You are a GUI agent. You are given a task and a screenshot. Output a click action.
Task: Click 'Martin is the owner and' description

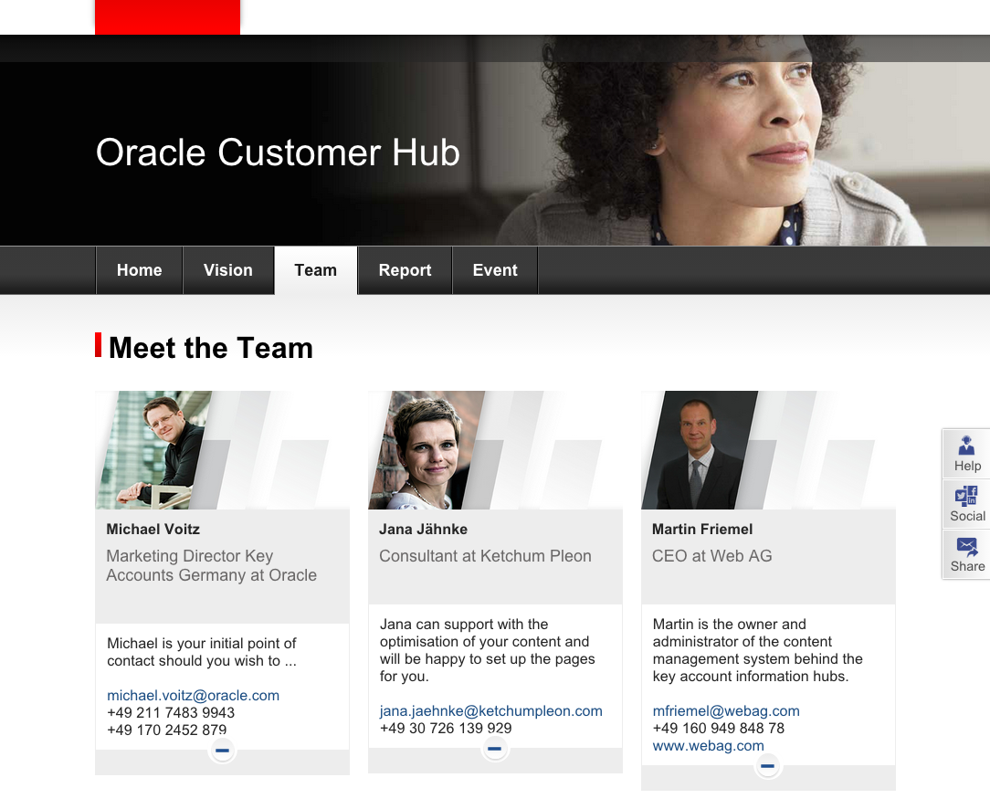point(758,650)
